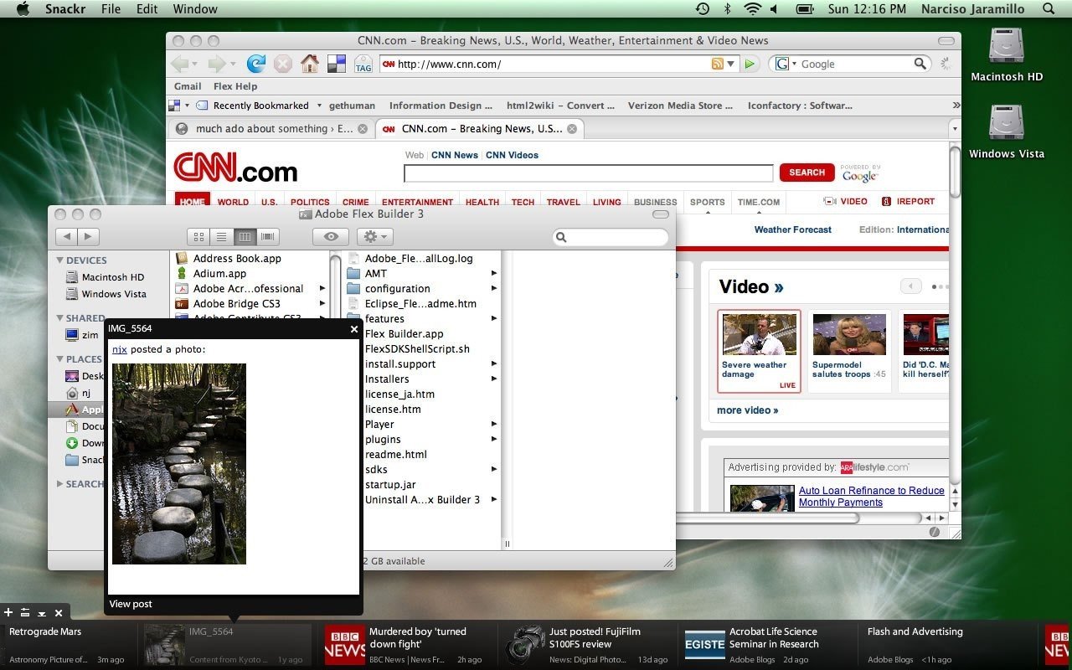
Task: Click the Snackr add feed plus icon
Action: (8, 613)
